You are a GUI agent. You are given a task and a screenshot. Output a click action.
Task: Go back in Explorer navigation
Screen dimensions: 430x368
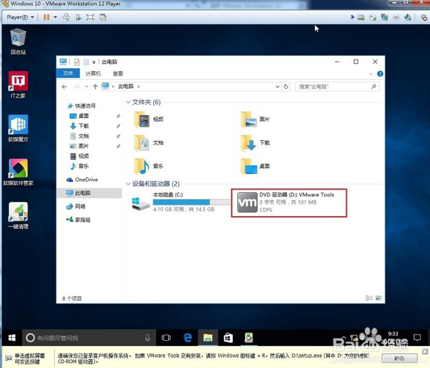click(x=64, y=86)
